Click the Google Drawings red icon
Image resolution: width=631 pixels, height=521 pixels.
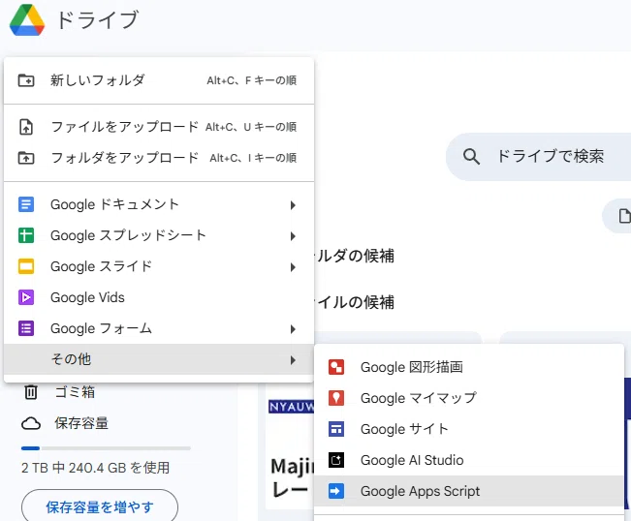(336, 367)
